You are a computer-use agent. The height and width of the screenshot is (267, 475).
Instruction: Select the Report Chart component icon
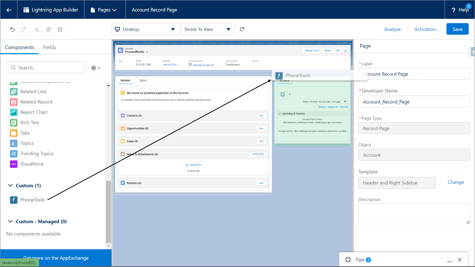[x=14, y=112]
